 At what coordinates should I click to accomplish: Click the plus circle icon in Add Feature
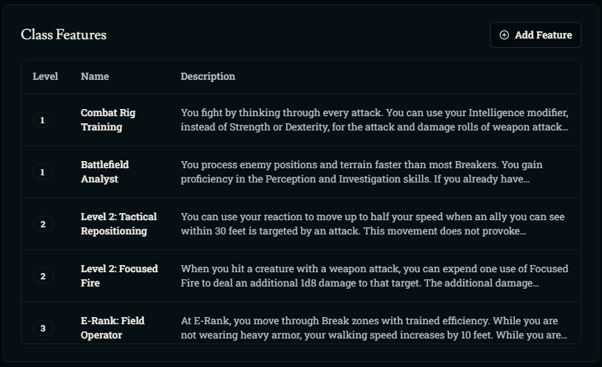pos(504,35)
